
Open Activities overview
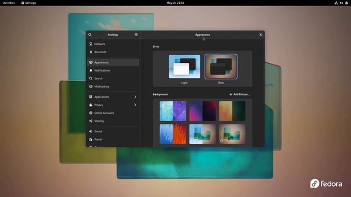coord(9,3)
